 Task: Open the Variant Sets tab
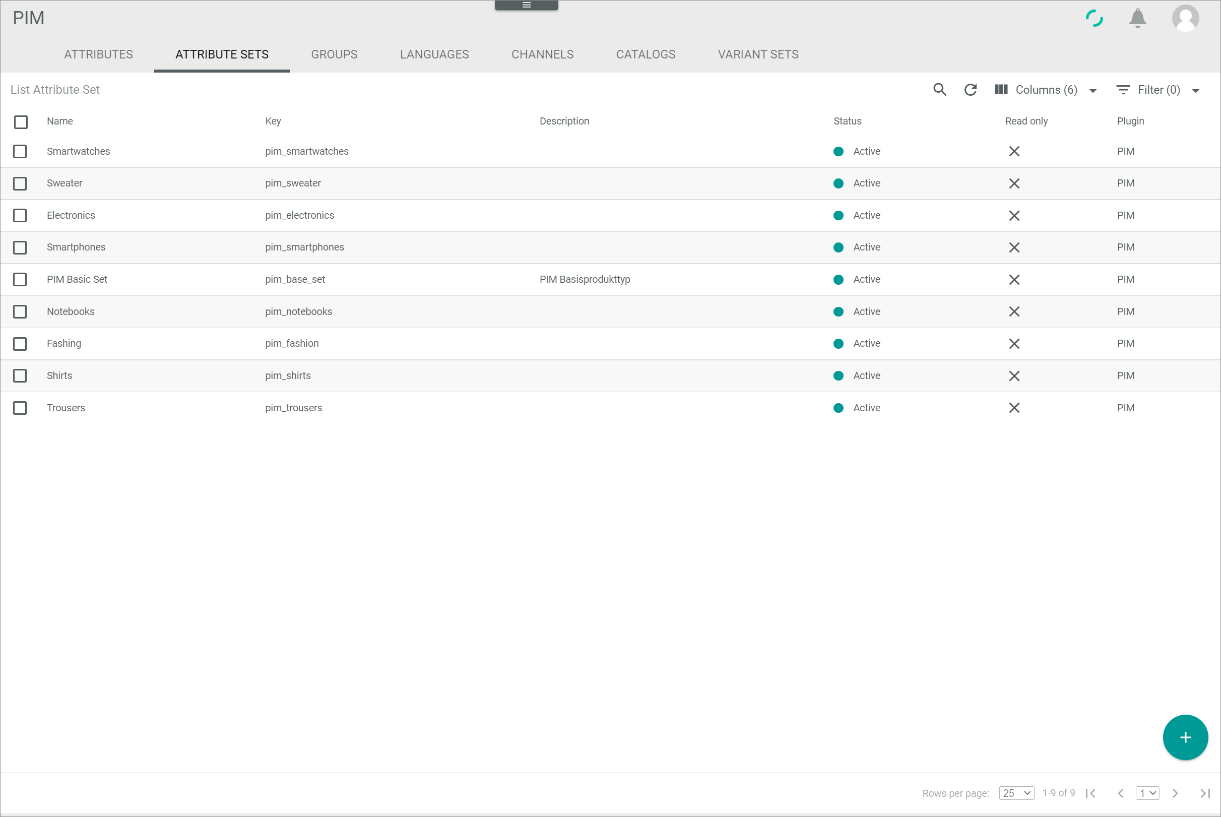pos(758,54)
